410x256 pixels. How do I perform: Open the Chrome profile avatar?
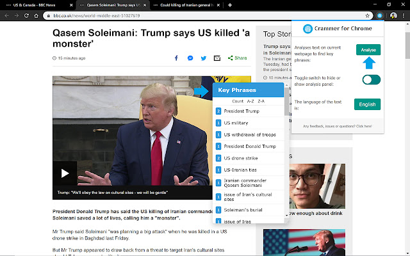(x=393, y=15)
